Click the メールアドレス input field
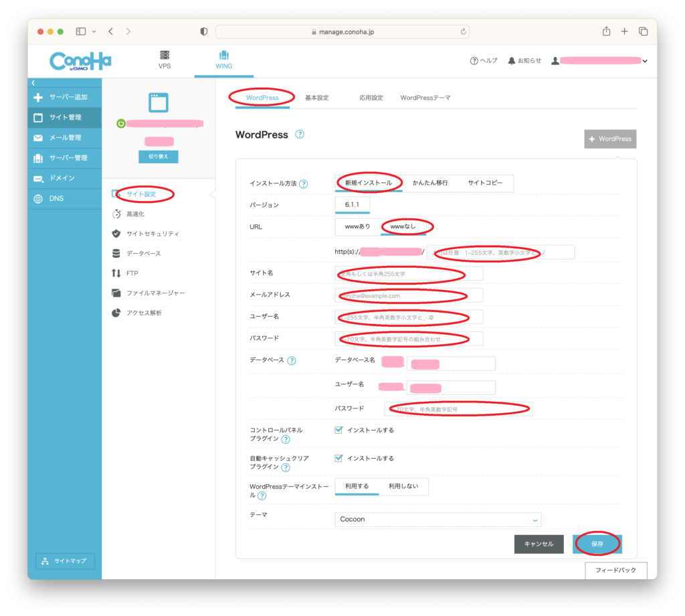Viewport: 685px width, 616px height. 409,295
